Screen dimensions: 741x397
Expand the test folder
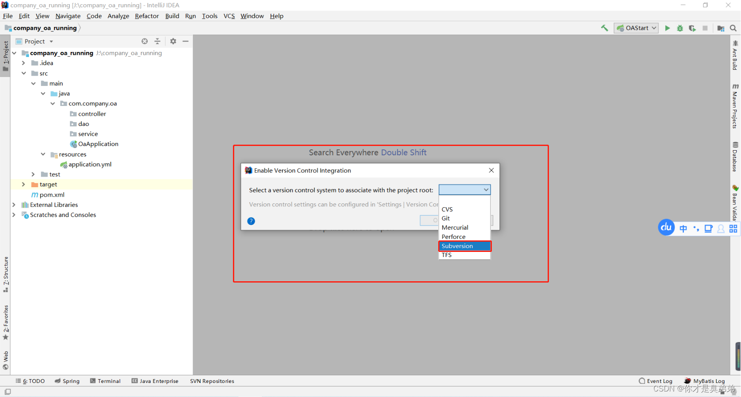pos(33,174)
